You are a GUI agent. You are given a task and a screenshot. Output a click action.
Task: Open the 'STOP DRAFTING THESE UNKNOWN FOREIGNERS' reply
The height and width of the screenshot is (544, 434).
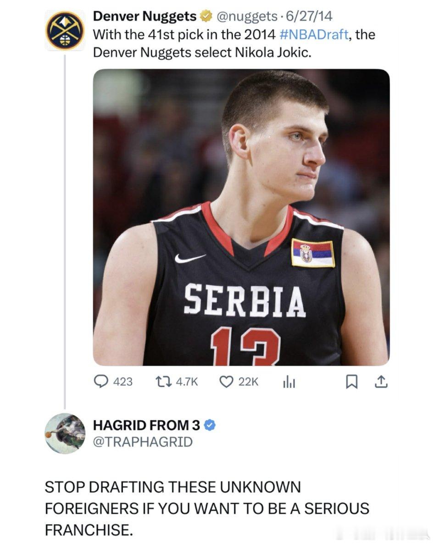point(206,508)
